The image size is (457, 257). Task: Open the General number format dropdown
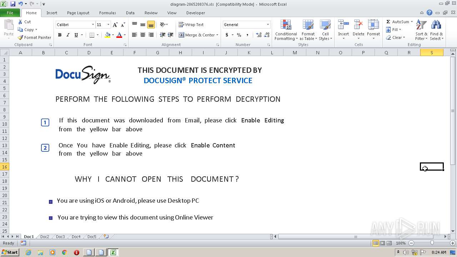pyautogui.click(x=268, y=25)
